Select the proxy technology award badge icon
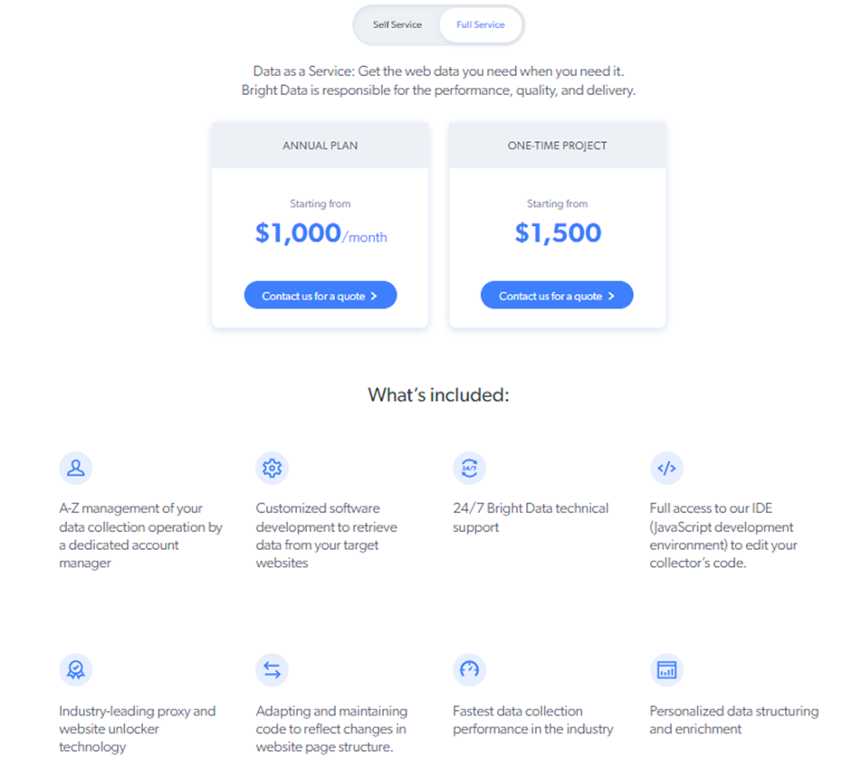The image size is (851, 777). [x=76, y=669]
